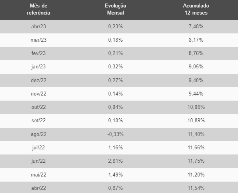Click the 10,06% accumulated value for out/22
This screenshot has width=238, height=193.
tap(196, 107)
